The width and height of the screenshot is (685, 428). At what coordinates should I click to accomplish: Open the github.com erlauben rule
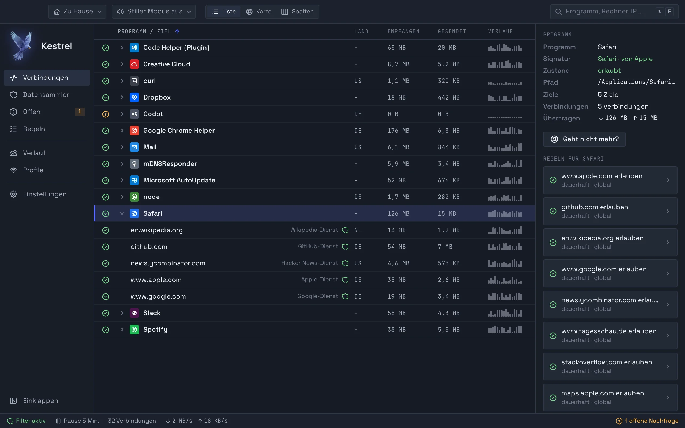[610, 211]
